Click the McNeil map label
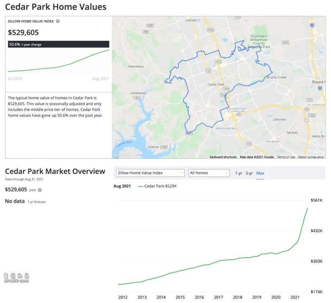The image size is (331, 303). coord(292,133)
